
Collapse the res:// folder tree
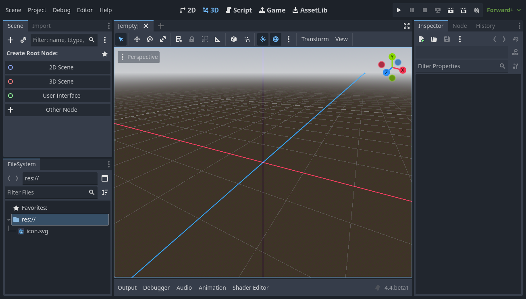(x=8, y=220)
